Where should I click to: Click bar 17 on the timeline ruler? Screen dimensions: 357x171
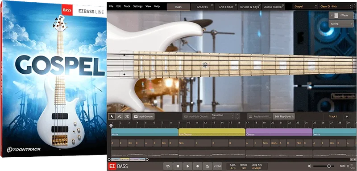click(x=247, y=123)
